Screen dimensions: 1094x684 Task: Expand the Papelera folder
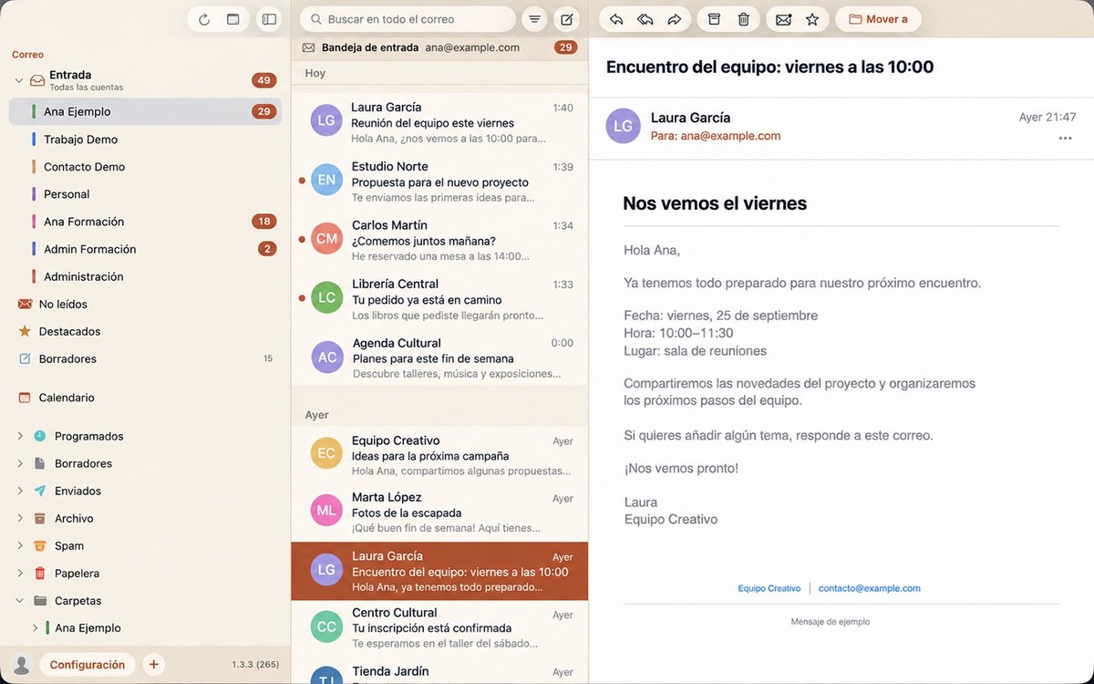tap(20, 573)
